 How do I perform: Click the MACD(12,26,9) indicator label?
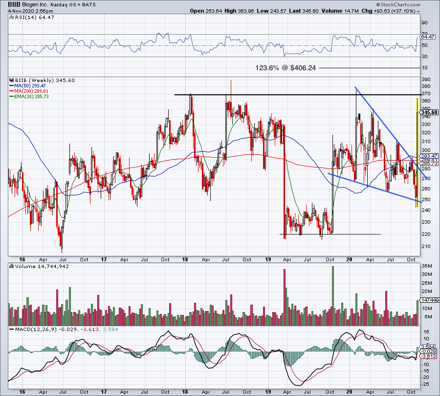pyautogui.click(x=36, y=329)
